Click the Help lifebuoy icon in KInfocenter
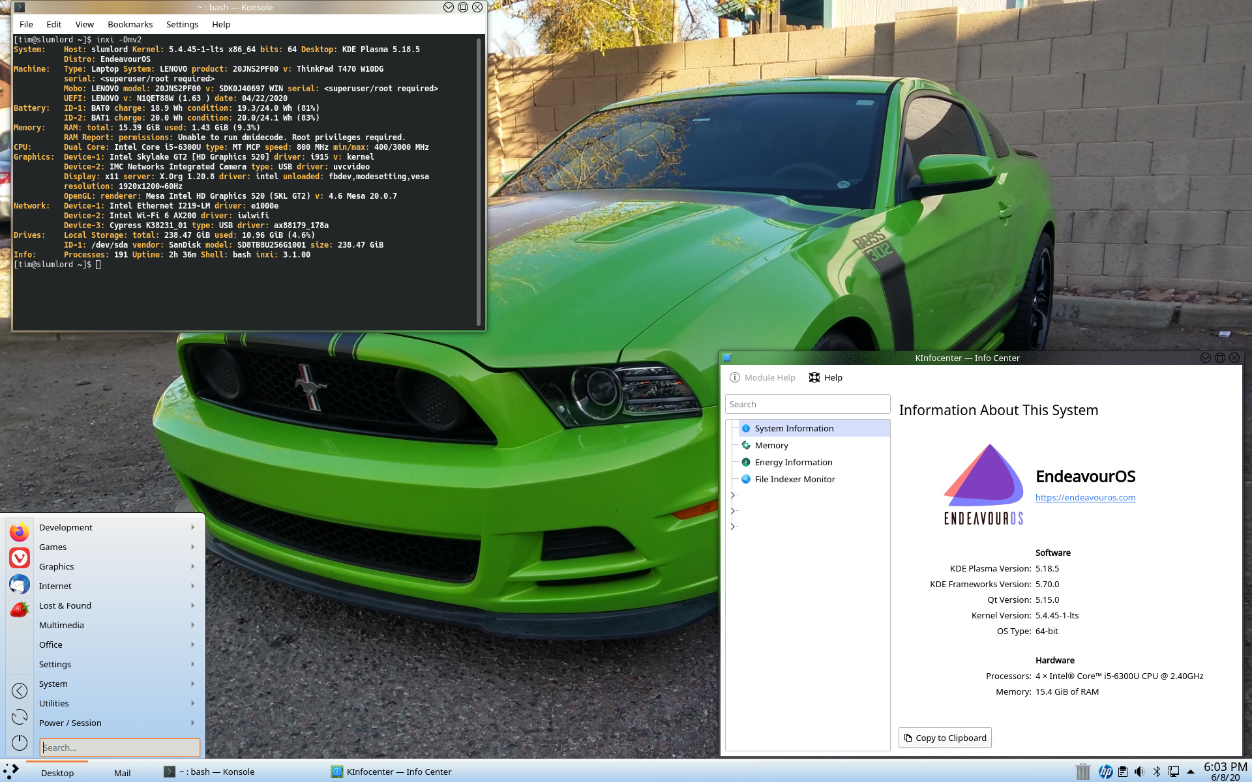The height and width of the screenshot is (782, 1252). pyautogui.click(x=814, y=377)
